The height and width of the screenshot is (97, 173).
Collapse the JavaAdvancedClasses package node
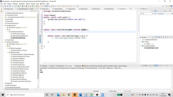8,32
